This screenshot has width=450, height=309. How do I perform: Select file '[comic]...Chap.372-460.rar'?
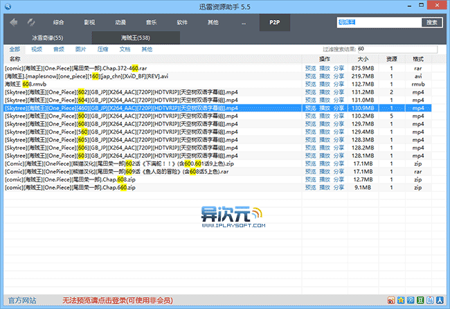tap(75, 69)
